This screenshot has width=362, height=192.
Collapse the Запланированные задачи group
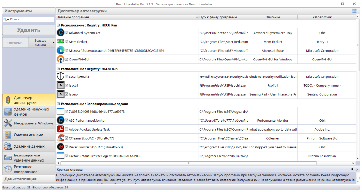(x=58, y=104)
